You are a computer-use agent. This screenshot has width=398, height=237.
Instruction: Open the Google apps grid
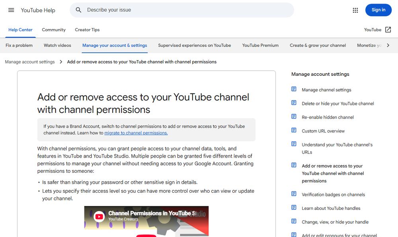tap(355, 10)
